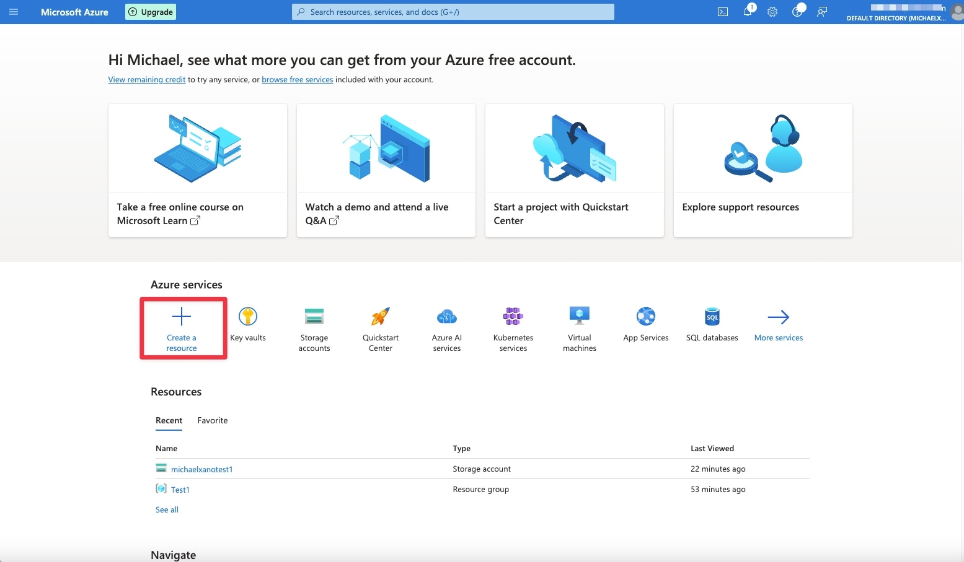Click the 22 minutes ago cell
The image size is (964, 562).
(x=718, y=469)
